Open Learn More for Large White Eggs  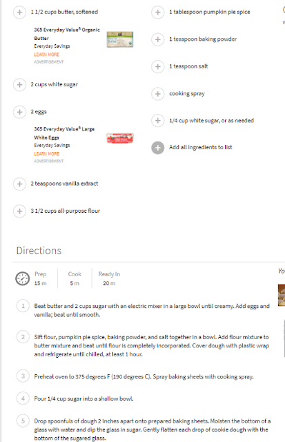[x=47, y=153]
